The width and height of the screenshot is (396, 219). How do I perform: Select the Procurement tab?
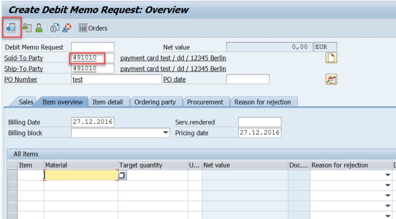click(x=205, y=102)
